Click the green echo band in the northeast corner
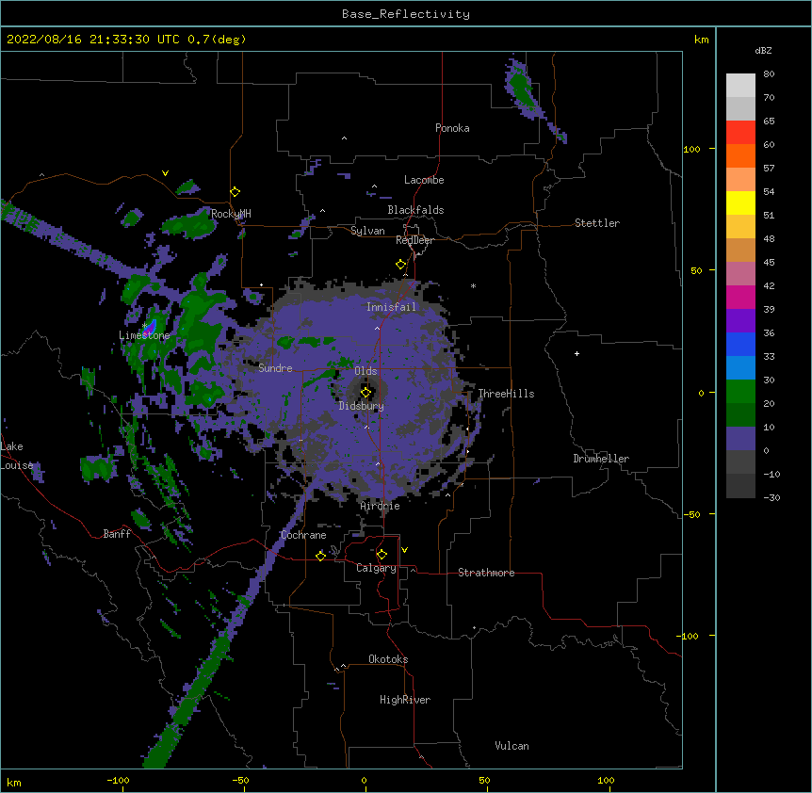 point(523,89)
